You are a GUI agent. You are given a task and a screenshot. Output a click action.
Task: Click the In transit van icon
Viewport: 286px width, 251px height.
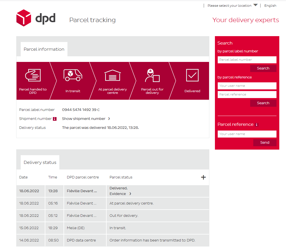[x=73, y=75]
